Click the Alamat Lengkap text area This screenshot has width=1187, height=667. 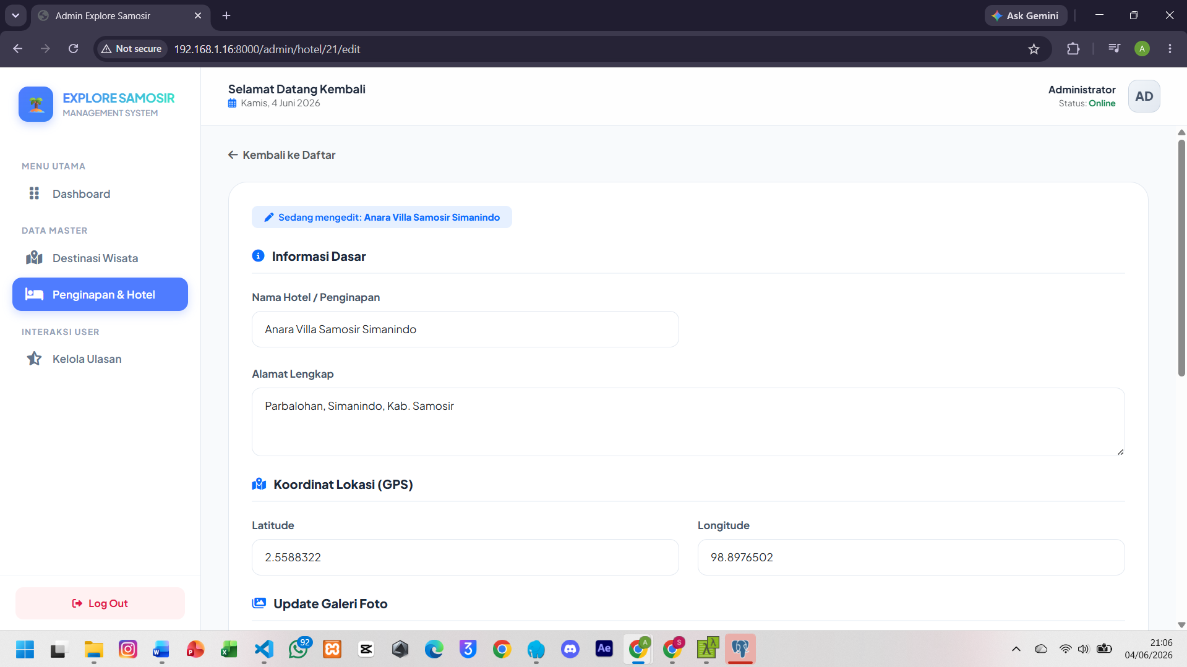point(688,422)
